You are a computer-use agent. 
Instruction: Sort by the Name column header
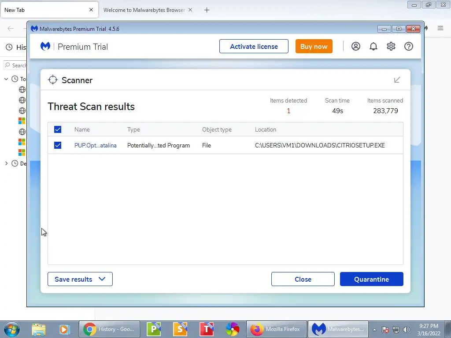click(x=82, y=130)
